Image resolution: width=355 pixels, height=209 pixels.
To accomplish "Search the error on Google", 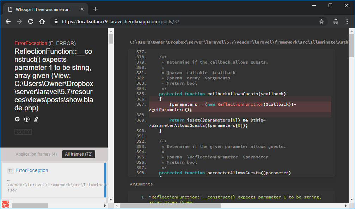I will click(x=17, y=119).
